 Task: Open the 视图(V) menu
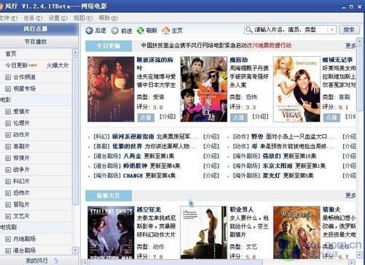pos(83,18)
